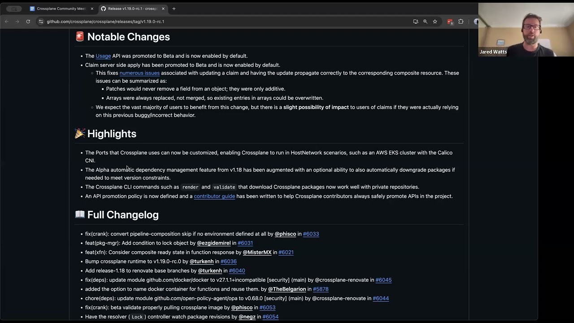Click the 'render' inline code text
574x323 pixels.
[x=190, y=187]
